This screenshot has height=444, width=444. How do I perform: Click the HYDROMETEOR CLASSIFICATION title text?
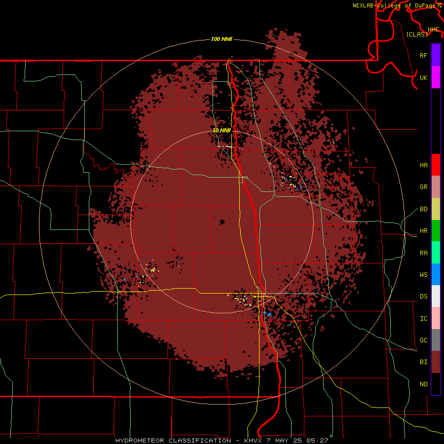[x=173, y=441]
